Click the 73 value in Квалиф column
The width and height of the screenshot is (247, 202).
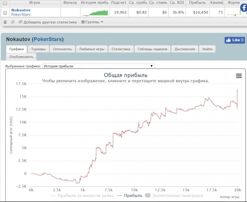(x=221, y=12)
